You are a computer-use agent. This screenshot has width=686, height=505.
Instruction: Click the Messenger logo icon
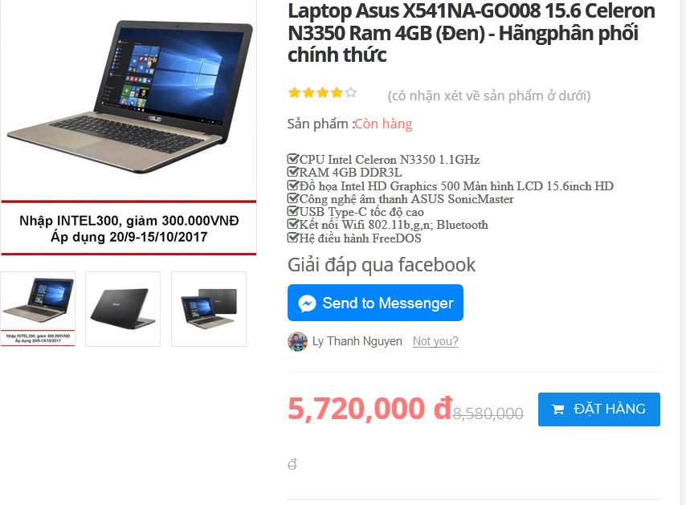point(307,303)
